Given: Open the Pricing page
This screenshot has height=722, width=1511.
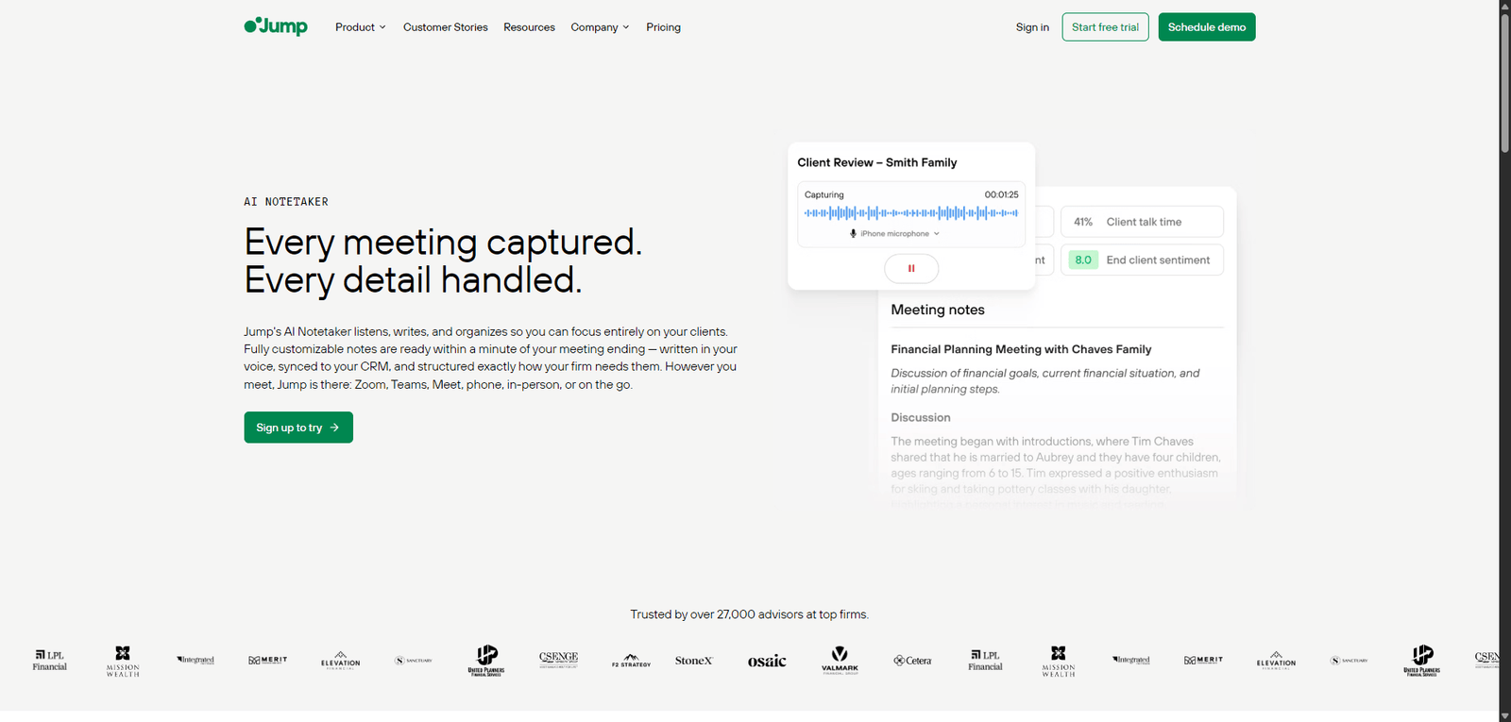Looking at the screenshot, I should click(663, 27).
